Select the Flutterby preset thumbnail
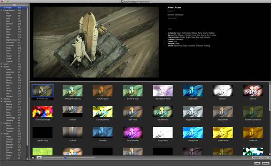Screen dimensions: 271x166 tap(103, 133)
